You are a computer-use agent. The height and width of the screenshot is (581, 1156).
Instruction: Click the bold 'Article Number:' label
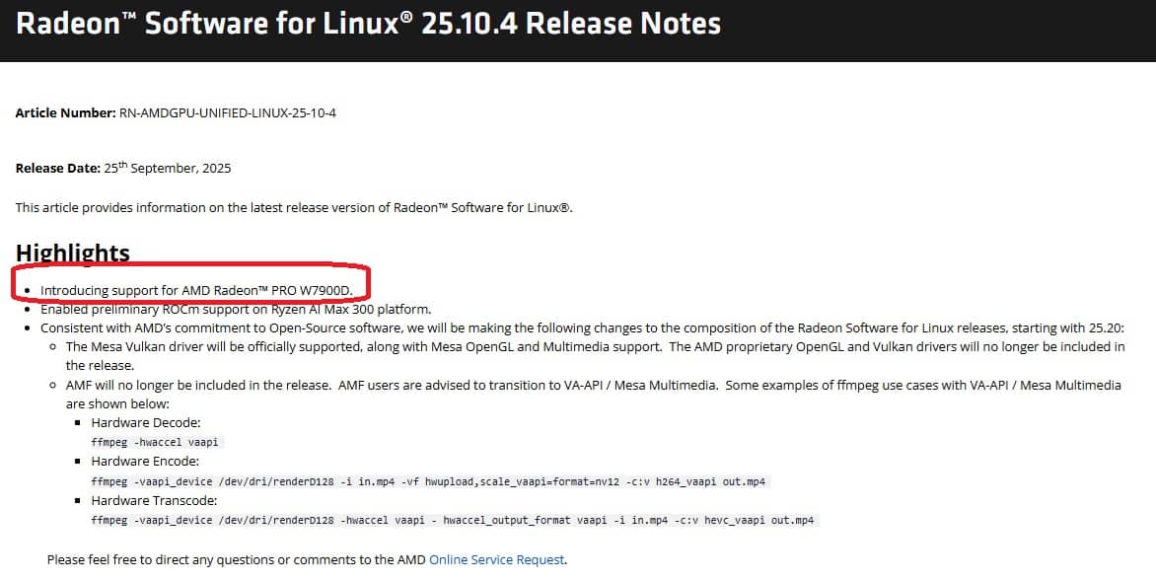[x=65, y=112]
